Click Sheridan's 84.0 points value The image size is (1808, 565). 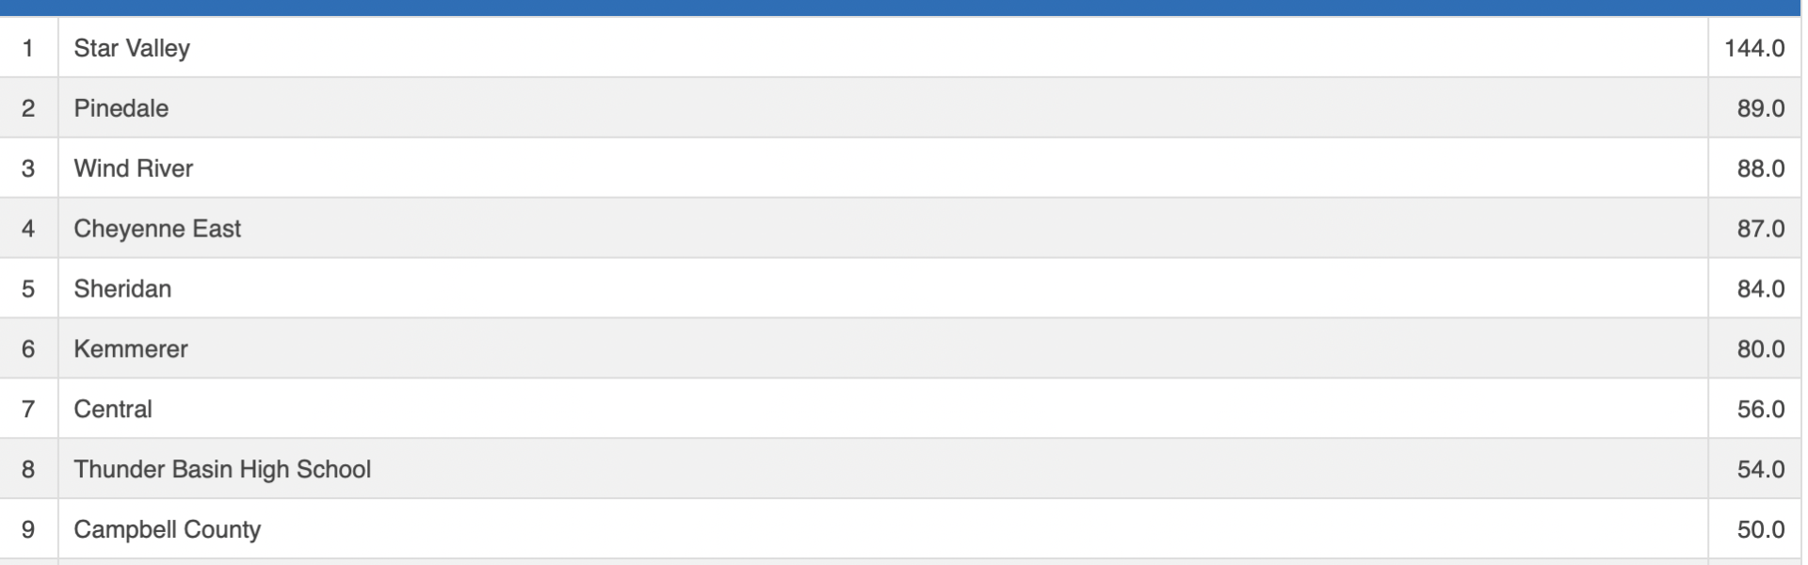pos(1760,289)
